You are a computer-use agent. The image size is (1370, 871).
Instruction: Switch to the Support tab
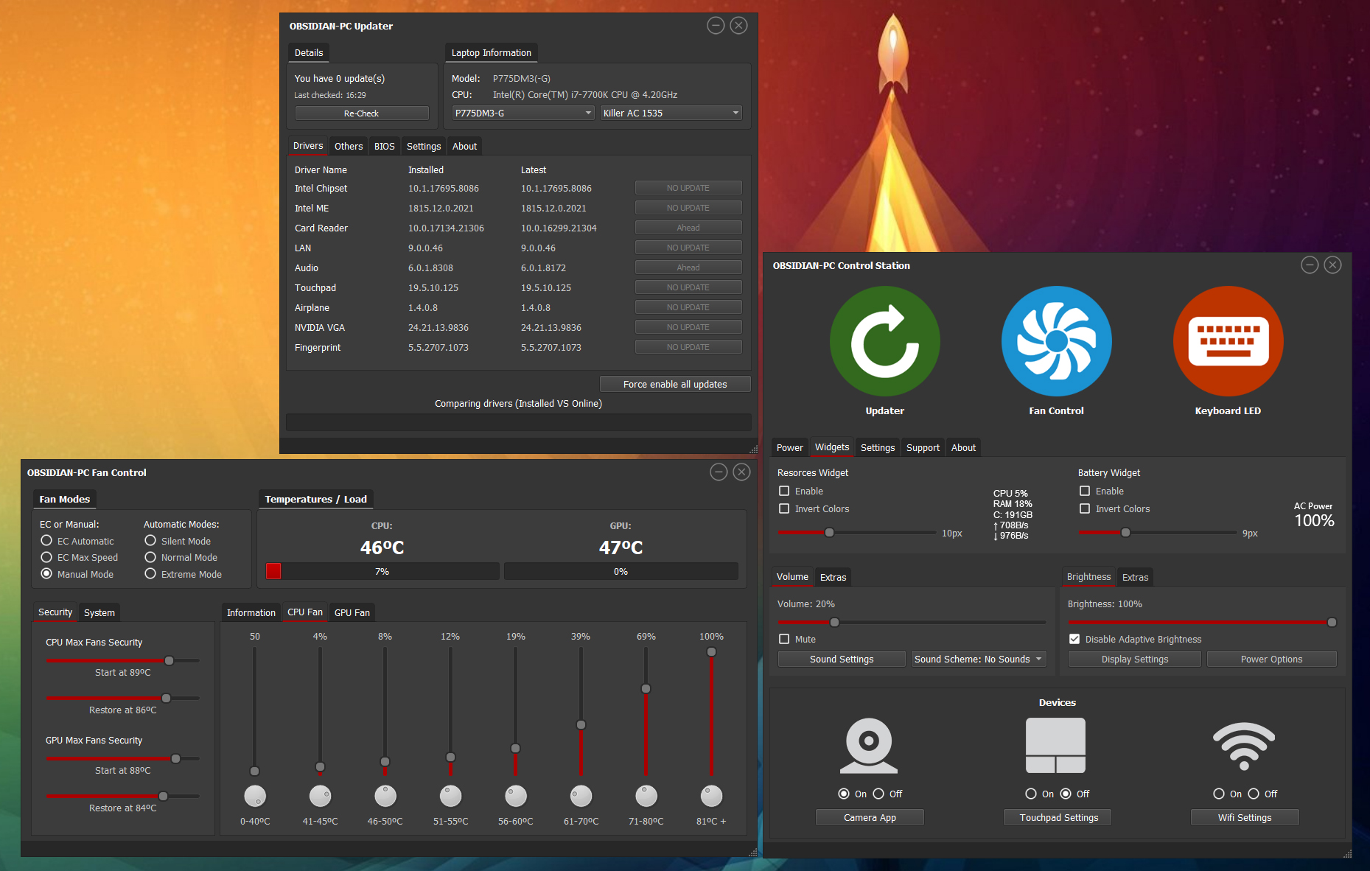(923, 447)
